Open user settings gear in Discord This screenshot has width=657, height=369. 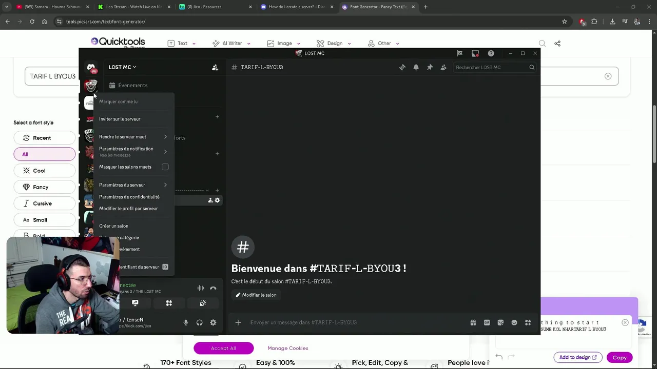[x=213, y=322]
